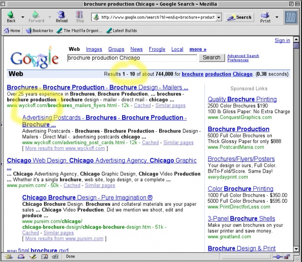Open Brochures - Brochure Production result
This screenshot has height=262, width=302.
(98, 87)
